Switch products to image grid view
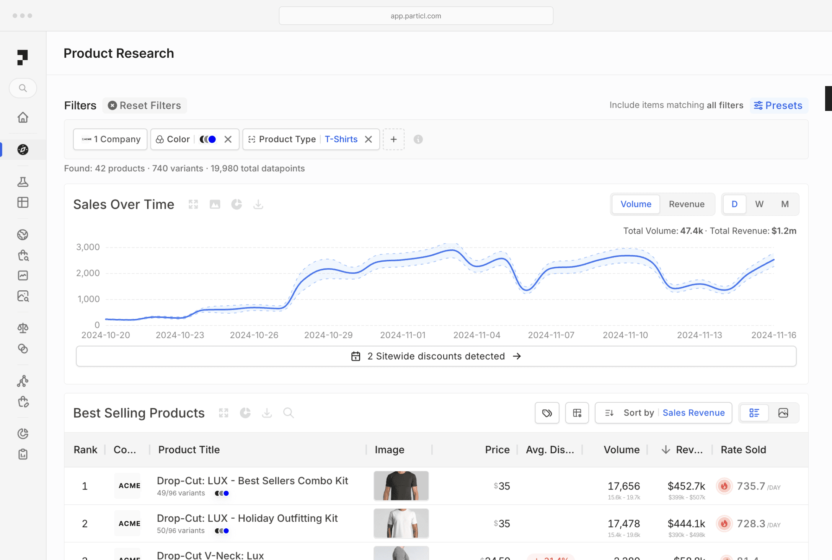The width and height of the screenshot is (832, 560). [783, 413]
